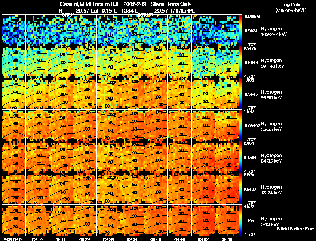Click the colorbar beside Hydrogen 24-35 keV row
316x241 pixels.
coord(240,157)
